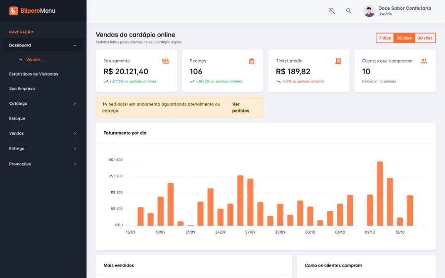Click the Pedidos upward trend icon
This screenshot has width=445, height=278.
coord(192,81)
